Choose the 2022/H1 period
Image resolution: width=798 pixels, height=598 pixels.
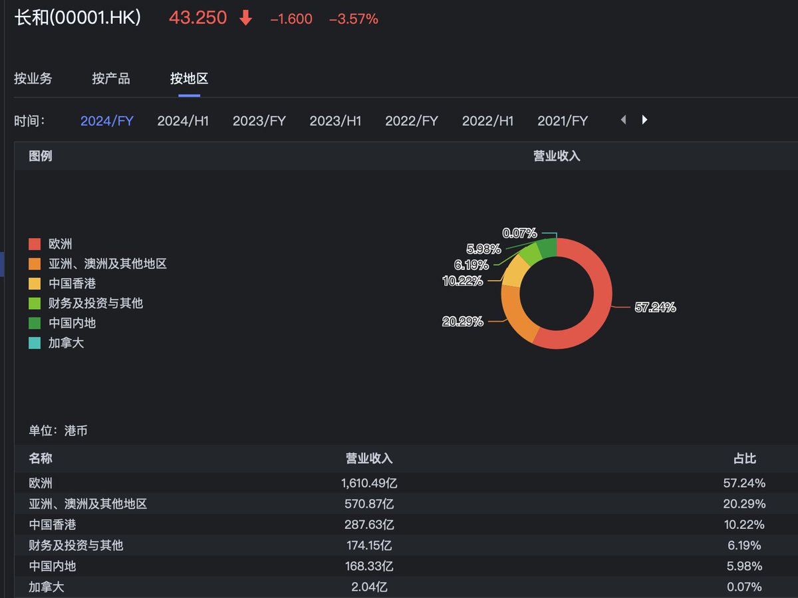pyautogui.click(x=488, y=121)
